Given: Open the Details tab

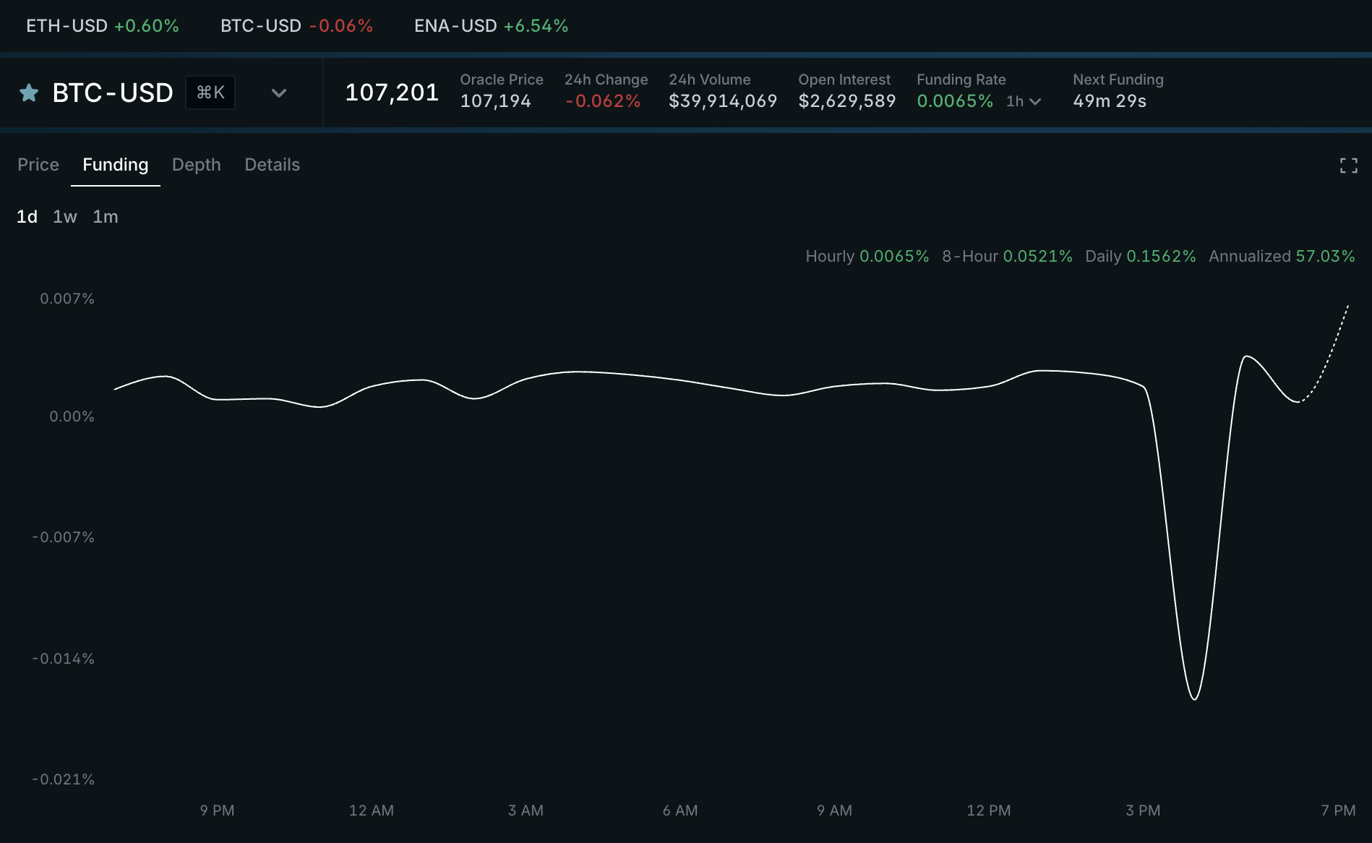Looking at the screenshot, I should [272, 165].
